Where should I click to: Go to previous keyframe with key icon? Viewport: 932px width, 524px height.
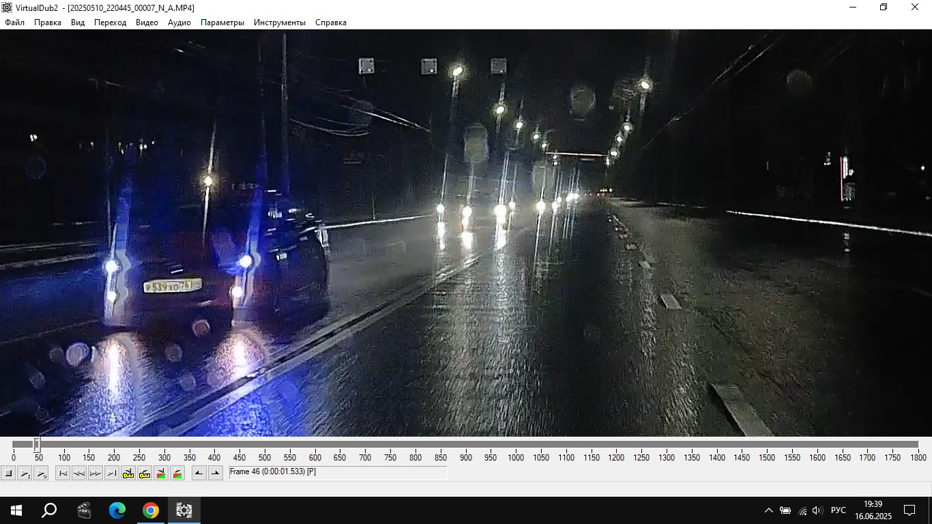pos(128,473)
